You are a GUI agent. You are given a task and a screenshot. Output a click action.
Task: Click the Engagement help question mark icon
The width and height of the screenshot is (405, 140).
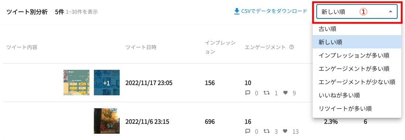coord(292,47)
